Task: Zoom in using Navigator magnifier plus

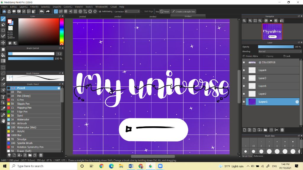Action: coord(250,21)
